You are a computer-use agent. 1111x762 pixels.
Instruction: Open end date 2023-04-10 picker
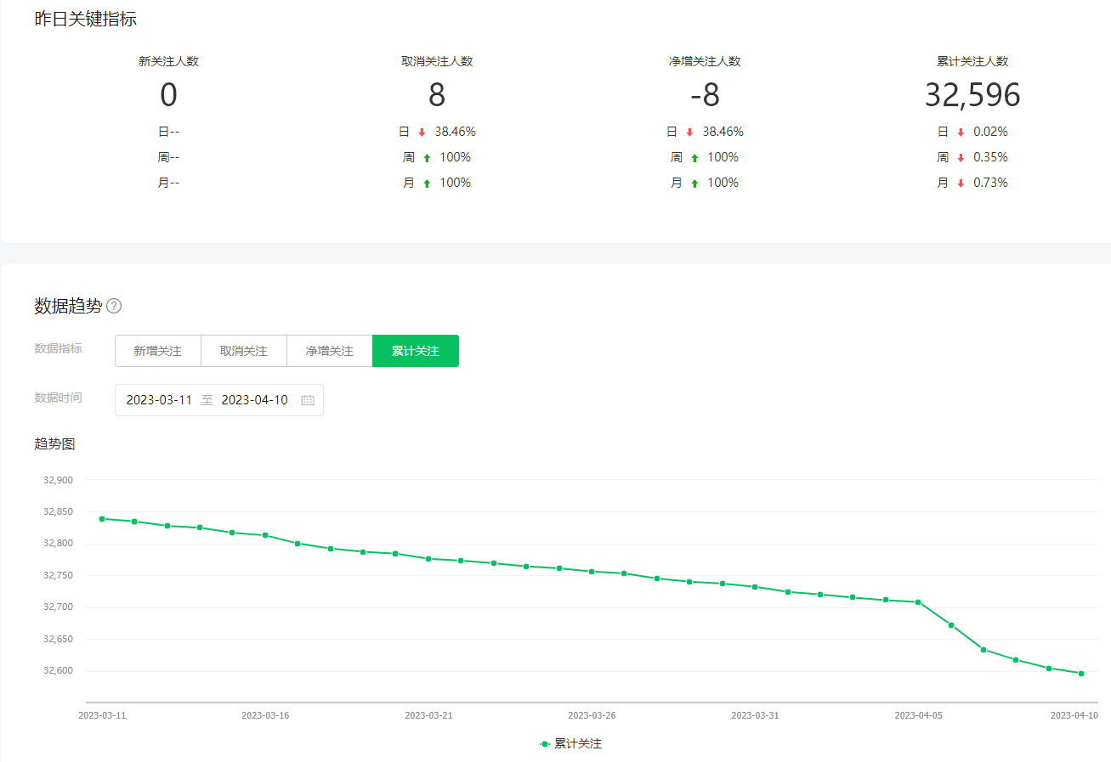(x=254, y=400)
